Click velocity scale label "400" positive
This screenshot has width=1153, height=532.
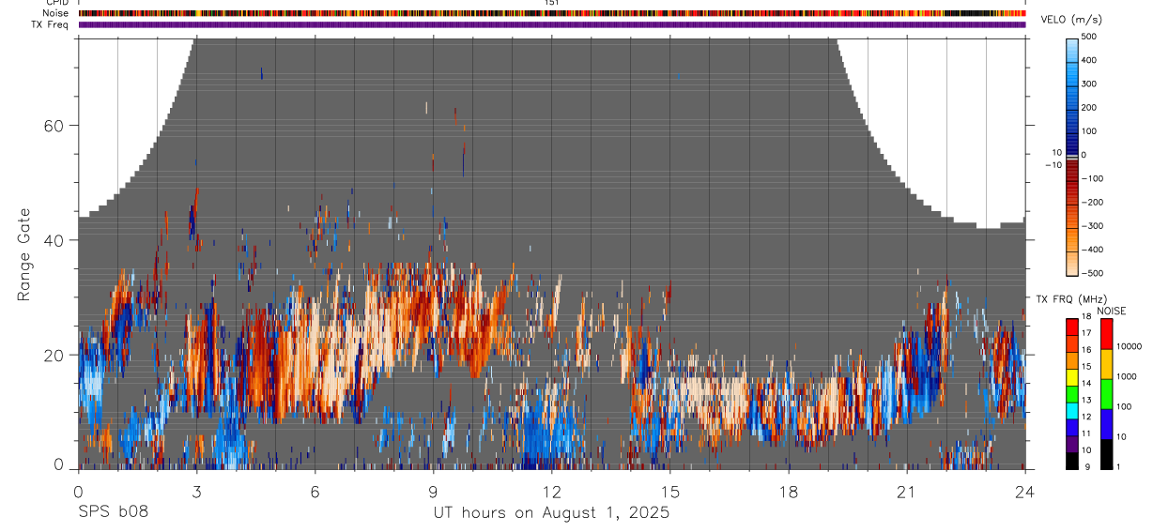tap(1090, 60)
